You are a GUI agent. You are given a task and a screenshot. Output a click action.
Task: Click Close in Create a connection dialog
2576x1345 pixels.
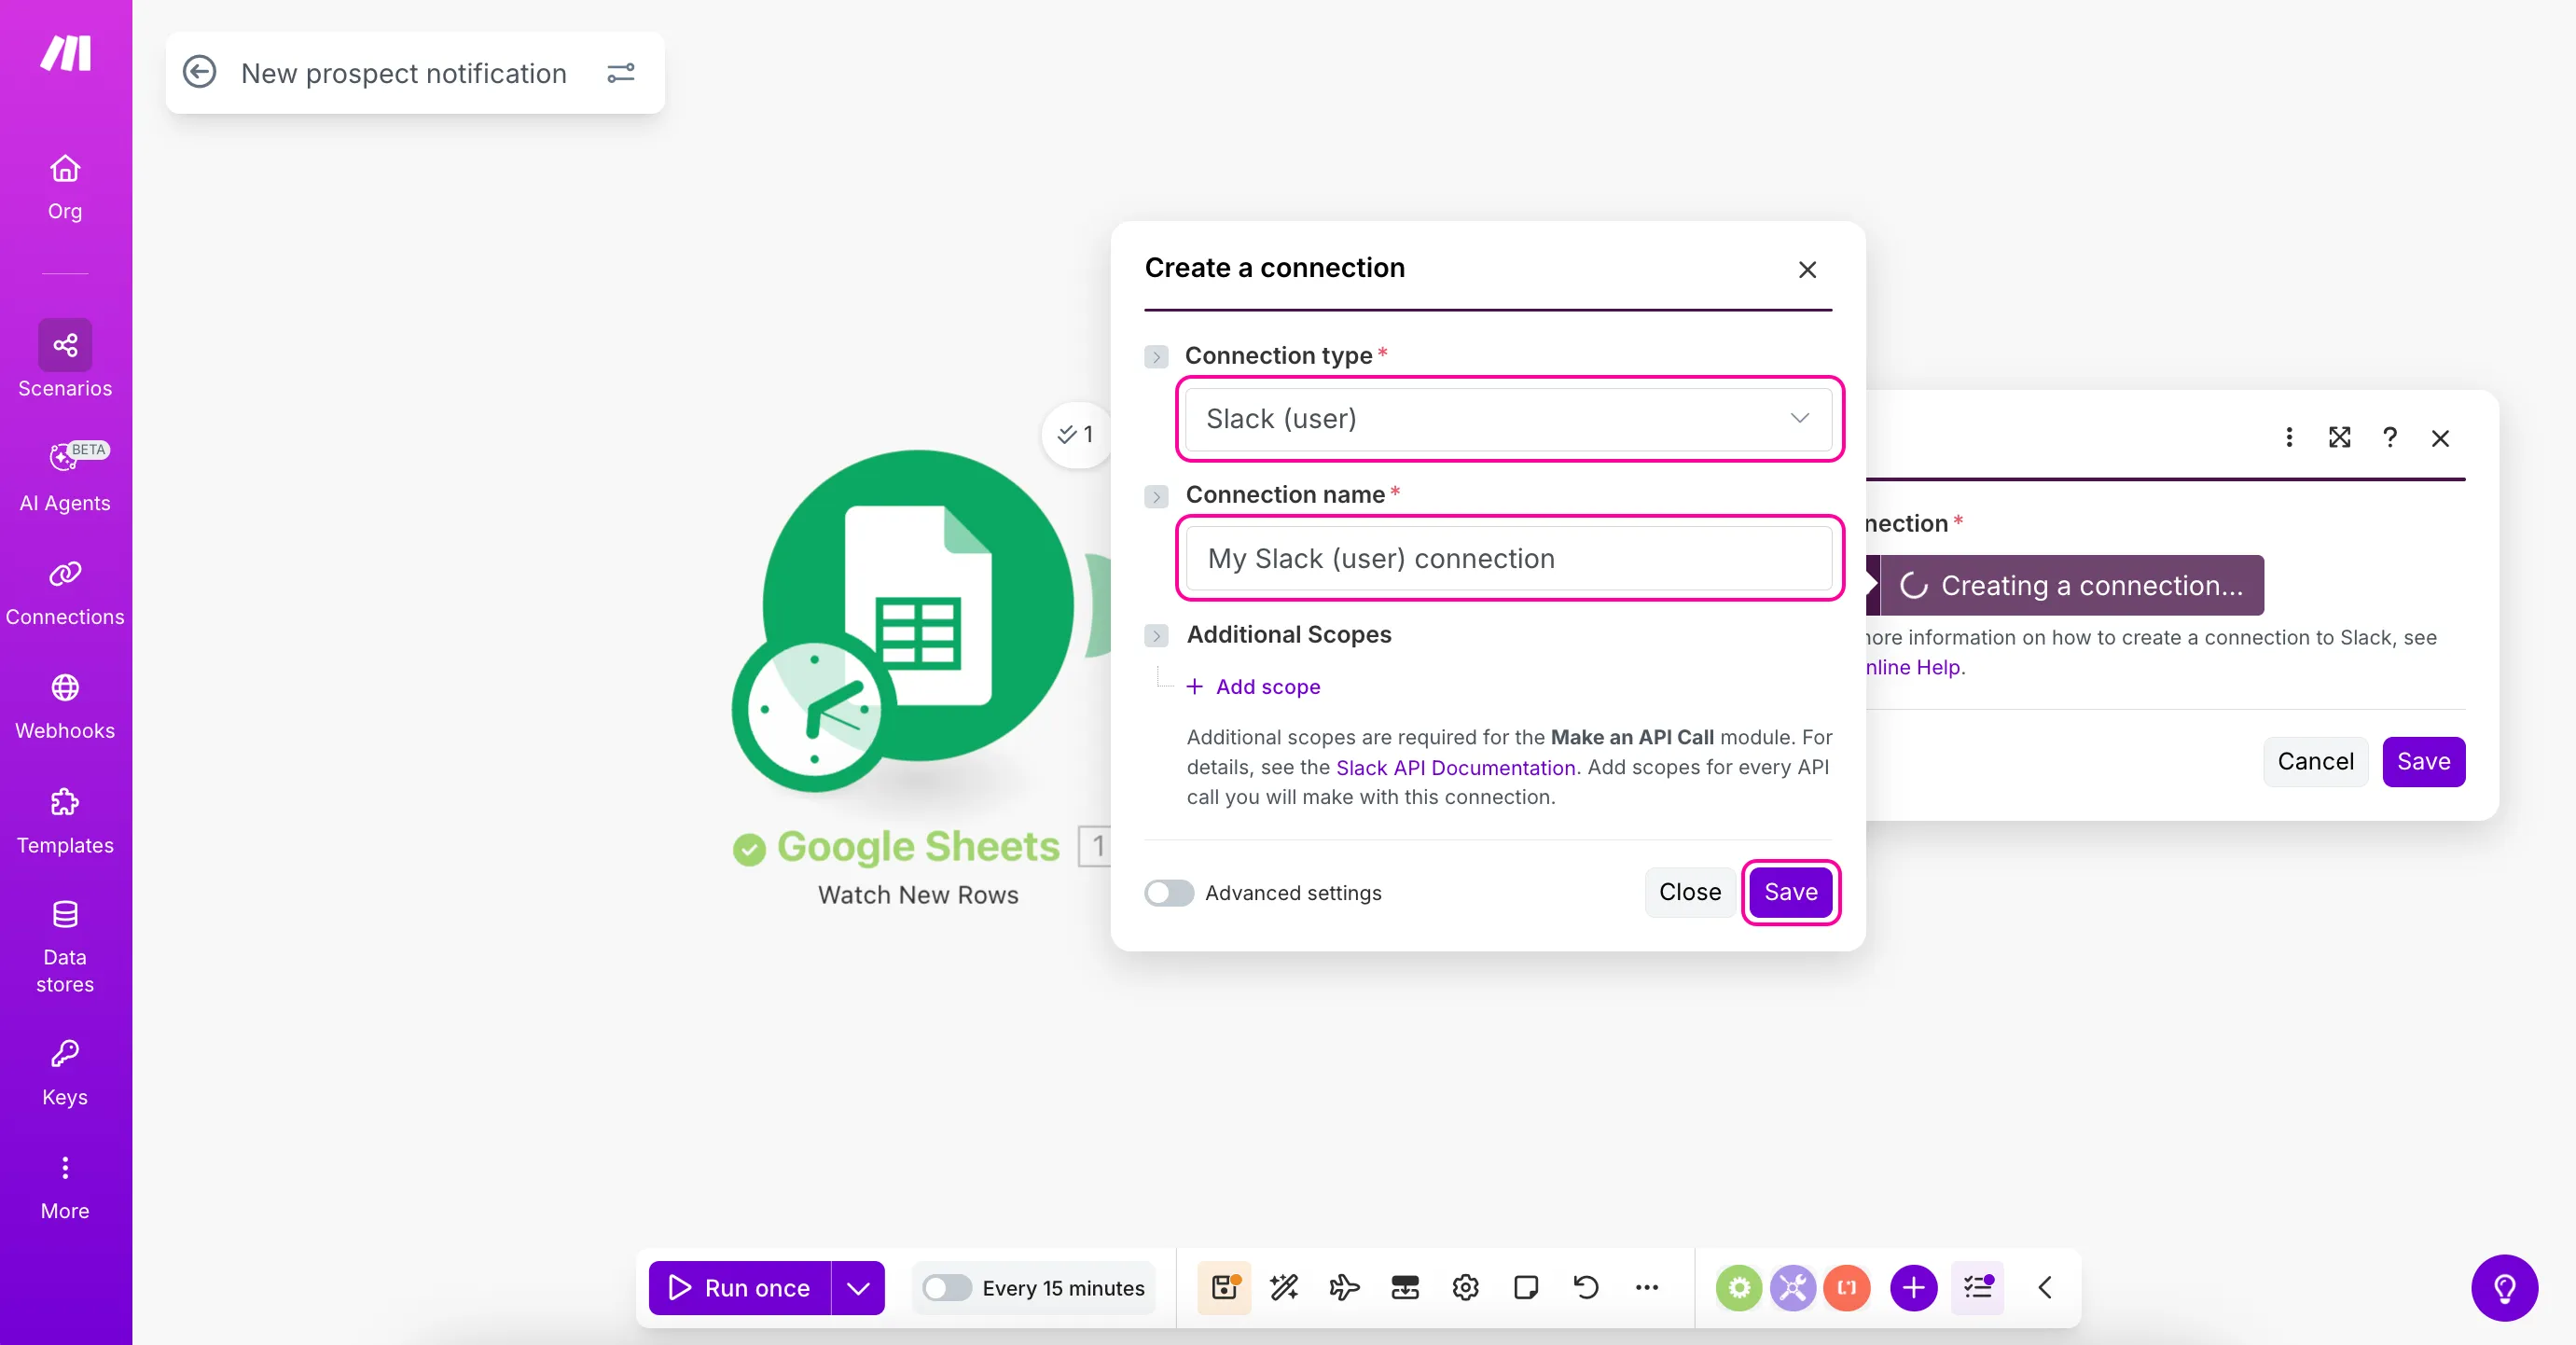point(1689,892)
